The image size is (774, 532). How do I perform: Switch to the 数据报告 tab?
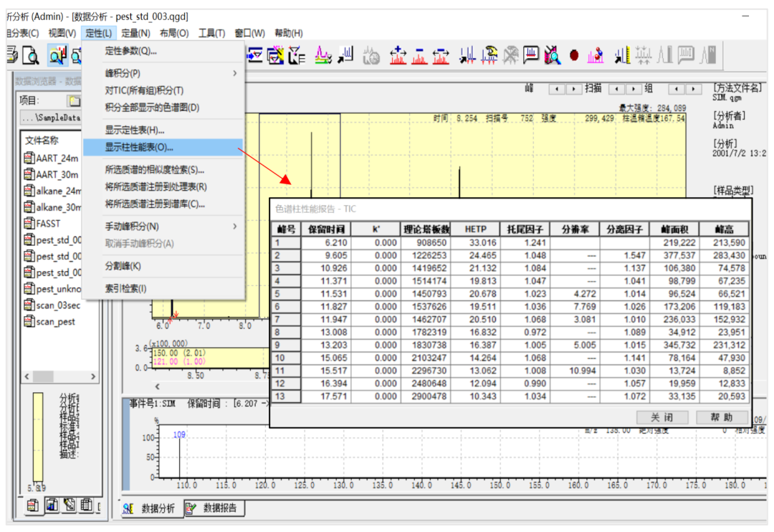pyautogui.click(x=214, y=508)
